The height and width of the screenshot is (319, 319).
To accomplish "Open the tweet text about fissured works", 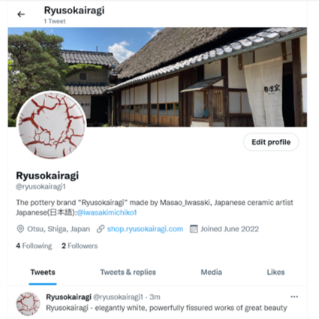I will pos(167,308).
